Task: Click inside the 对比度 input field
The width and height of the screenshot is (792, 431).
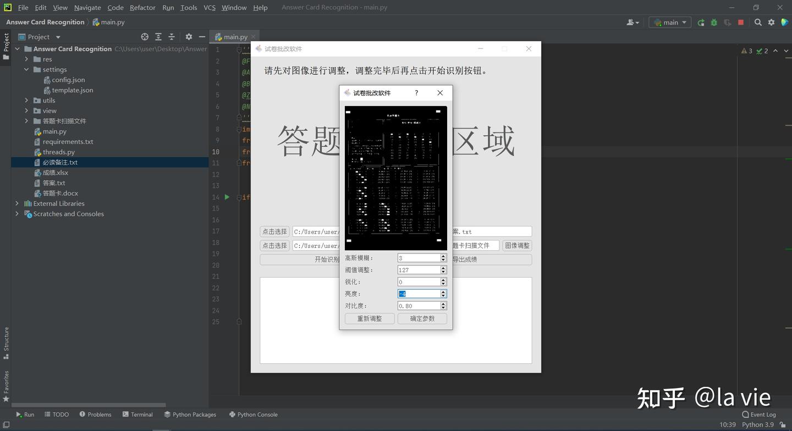Action: 417,306
